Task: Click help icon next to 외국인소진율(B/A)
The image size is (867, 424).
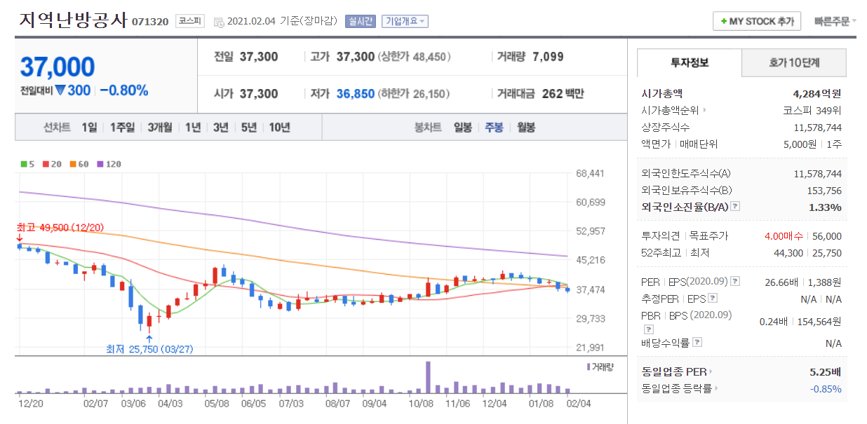Action: click(x=735, y=206)
